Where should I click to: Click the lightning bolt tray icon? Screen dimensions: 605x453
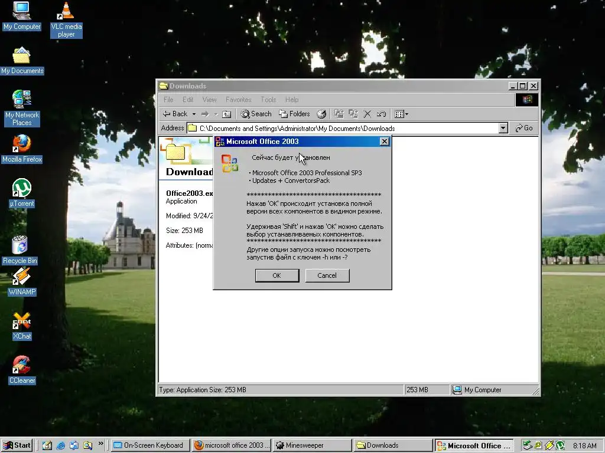[549, 446]
